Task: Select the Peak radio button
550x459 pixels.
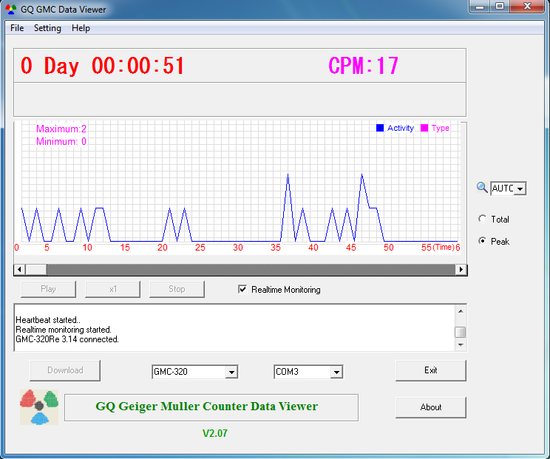Action: (483, 241)
